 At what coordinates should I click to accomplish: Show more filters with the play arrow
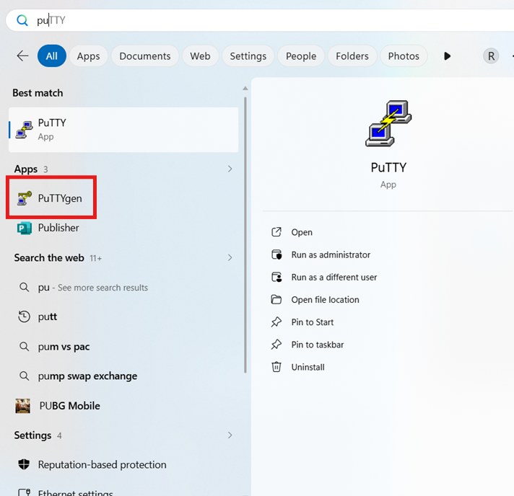[x=447, y=56]
